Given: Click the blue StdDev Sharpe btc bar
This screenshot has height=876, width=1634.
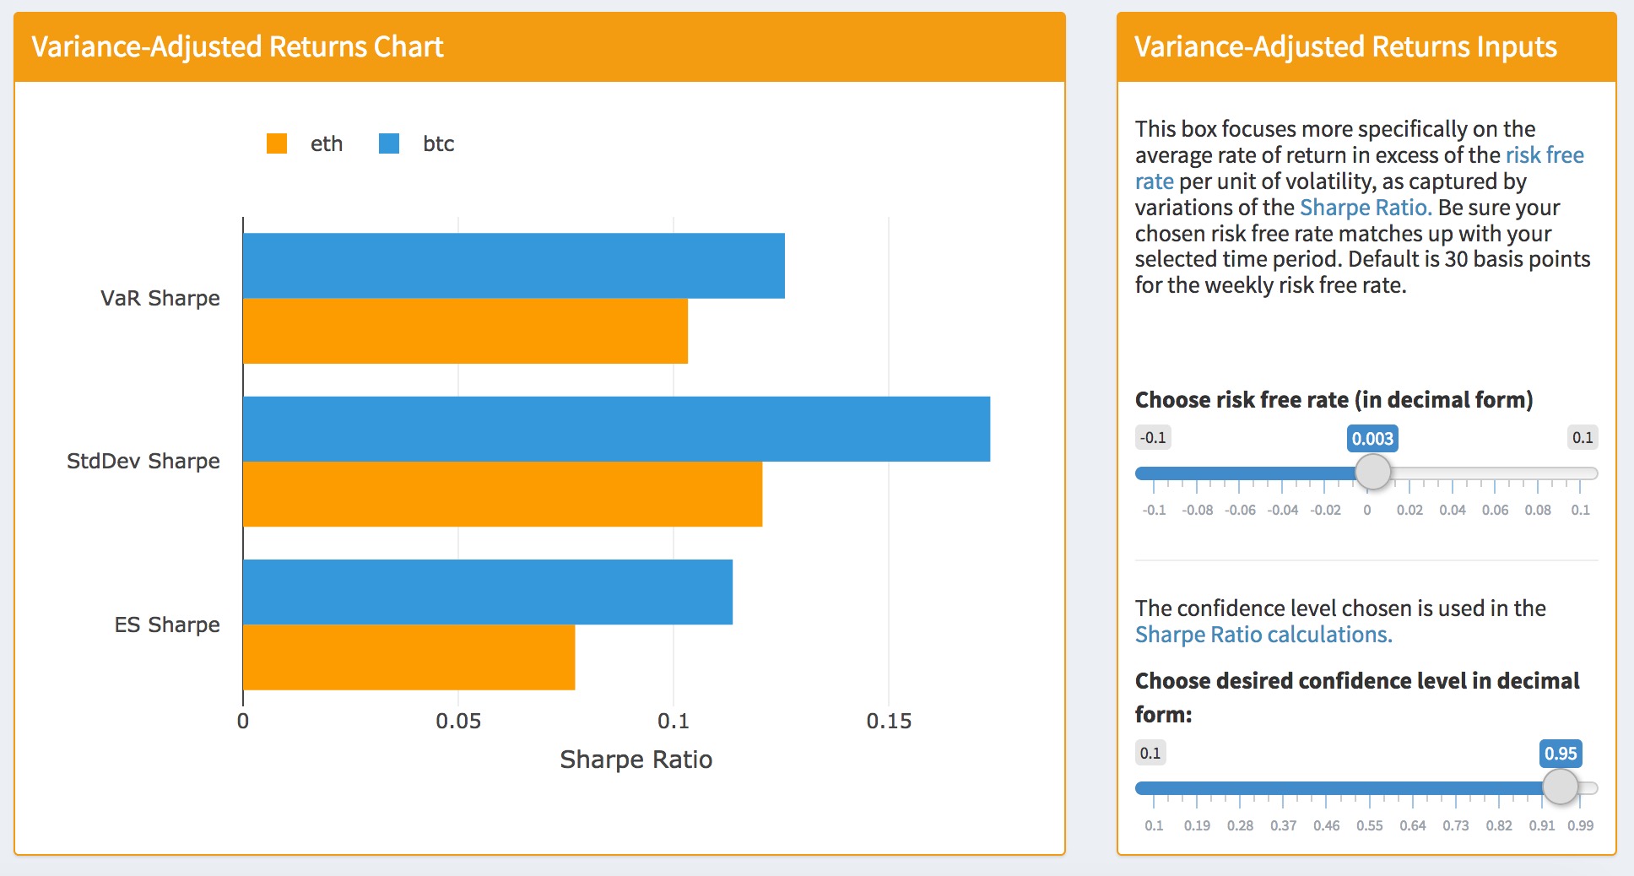Looking at the screenshot, I should click(x=616, y=429).
